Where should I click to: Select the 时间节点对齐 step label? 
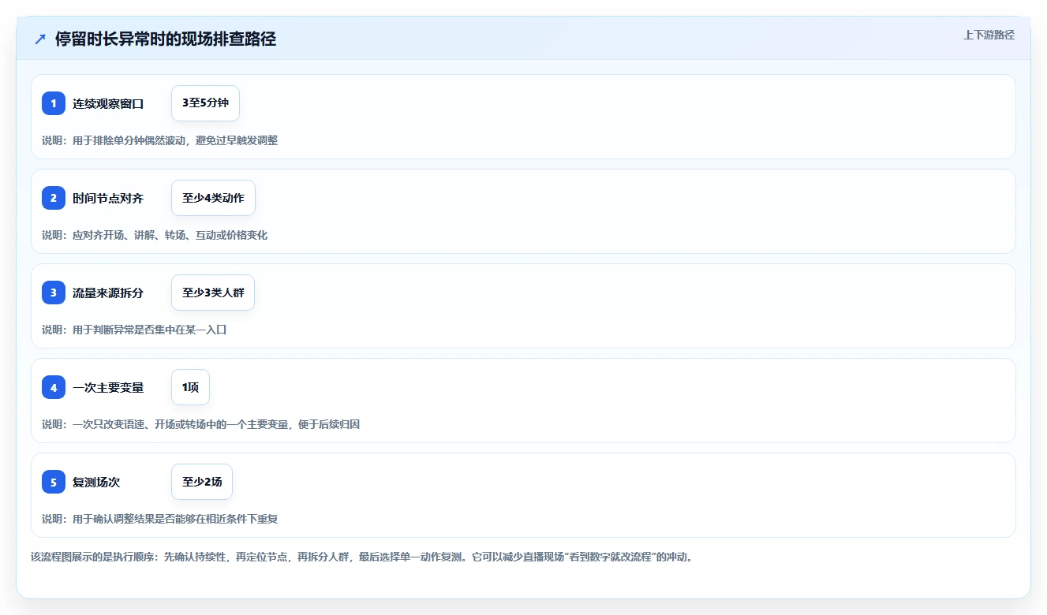click(108, 198)
